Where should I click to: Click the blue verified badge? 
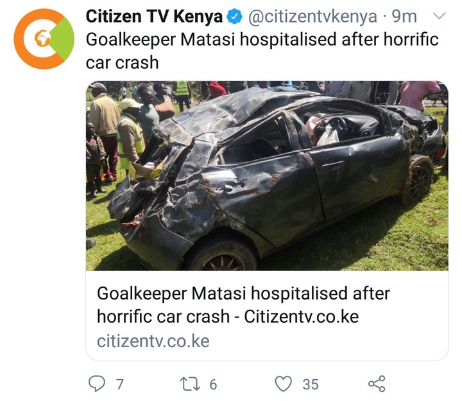click(234, 17)
